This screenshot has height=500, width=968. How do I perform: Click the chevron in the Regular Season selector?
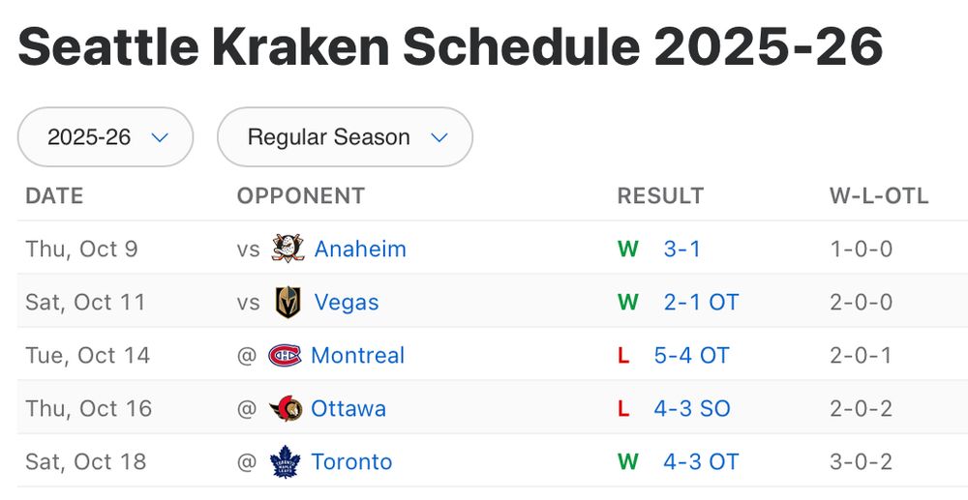click(x=439, y=137)
